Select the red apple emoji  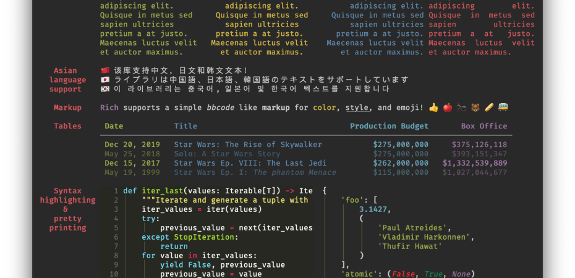pos(448,108)
